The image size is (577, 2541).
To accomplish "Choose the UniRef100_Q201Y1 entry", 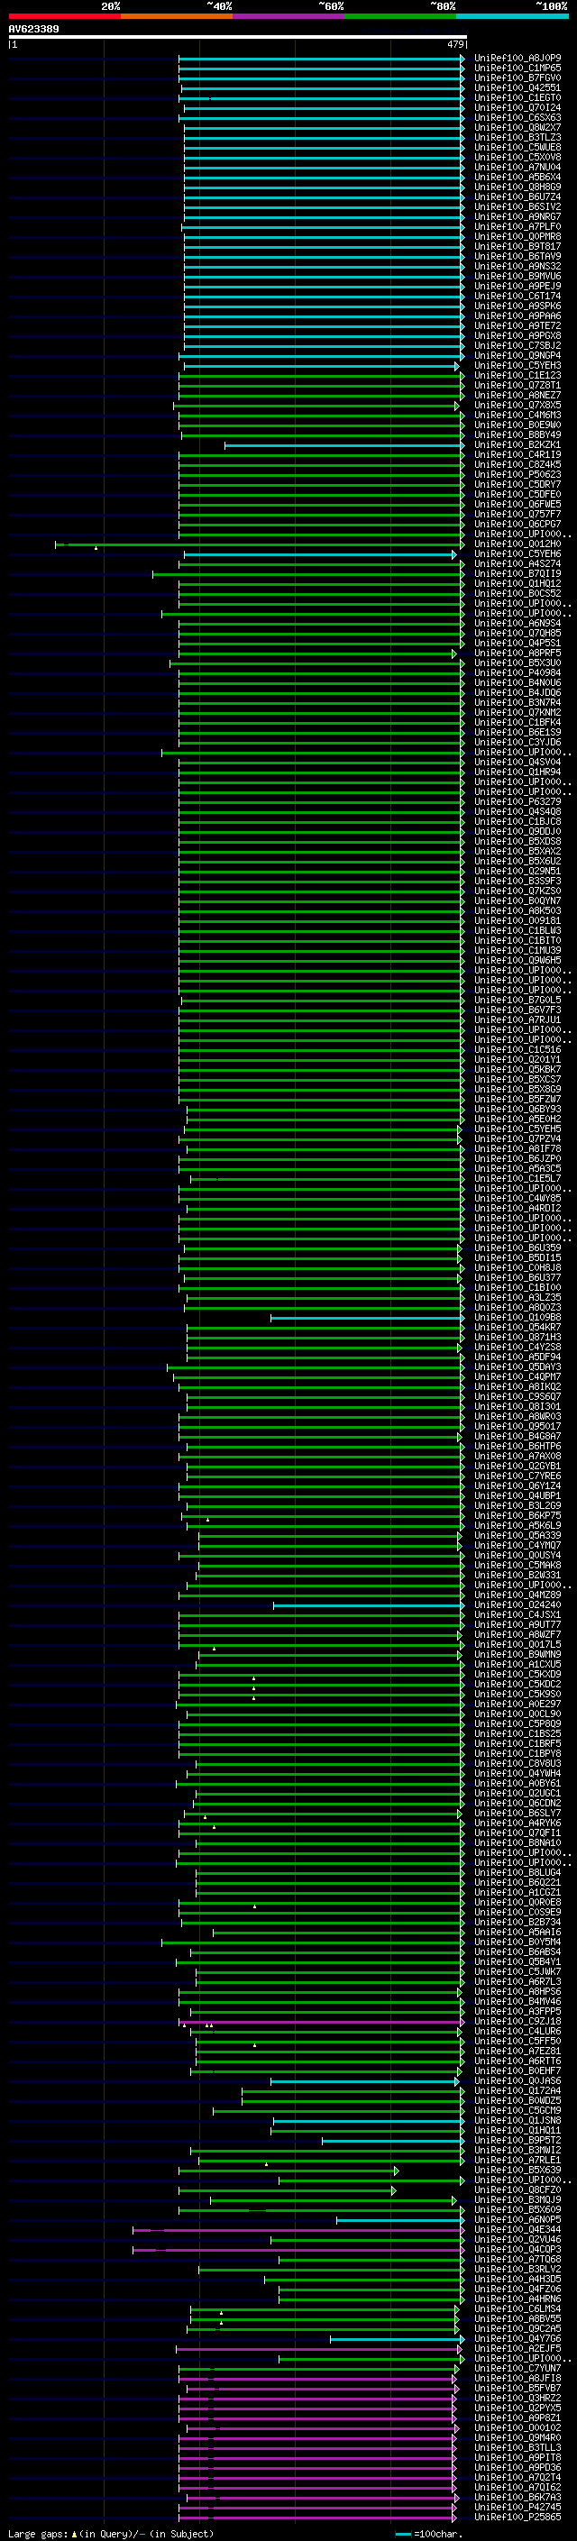I will 517,1059.
